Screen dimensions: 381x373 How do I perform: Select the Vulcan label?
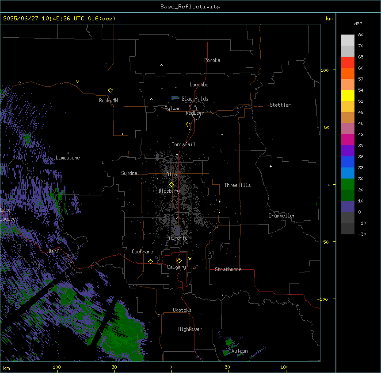coord(240,351)
